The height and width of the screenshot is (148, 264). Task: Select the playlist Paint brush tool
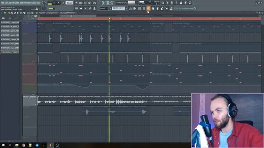point(12,13)
